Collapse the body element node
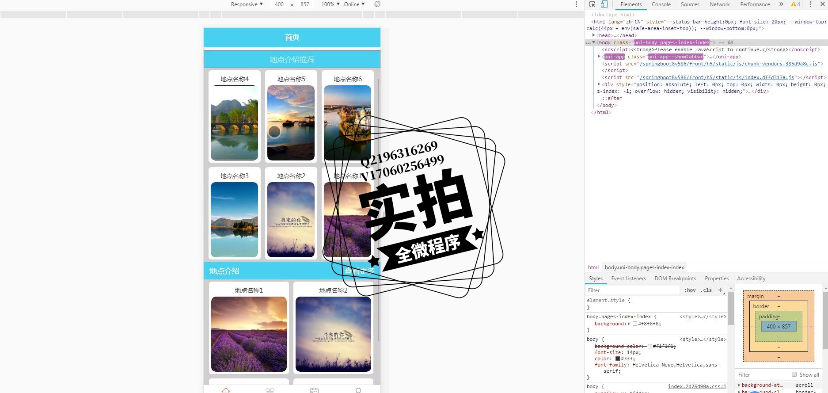 pyautogui.click(x=593, y=42)
